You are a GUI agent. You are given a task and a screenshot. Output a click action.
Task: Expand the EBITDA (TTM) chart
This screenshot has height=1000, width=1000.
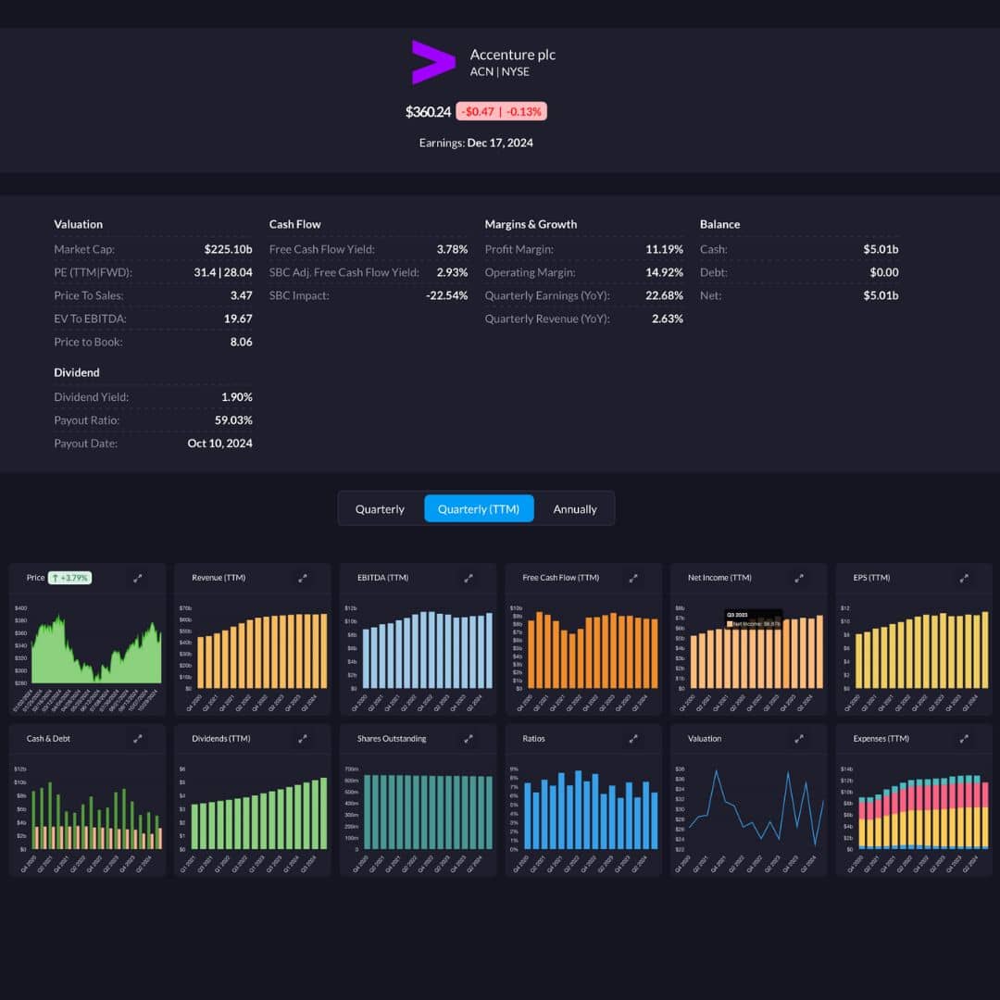469,578
